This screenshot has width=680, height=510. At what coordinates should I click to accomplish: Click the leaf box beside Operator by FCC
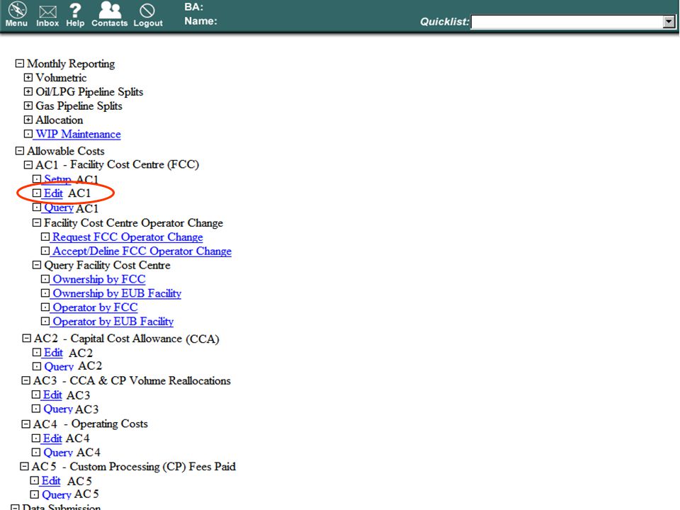coord(45,307)
